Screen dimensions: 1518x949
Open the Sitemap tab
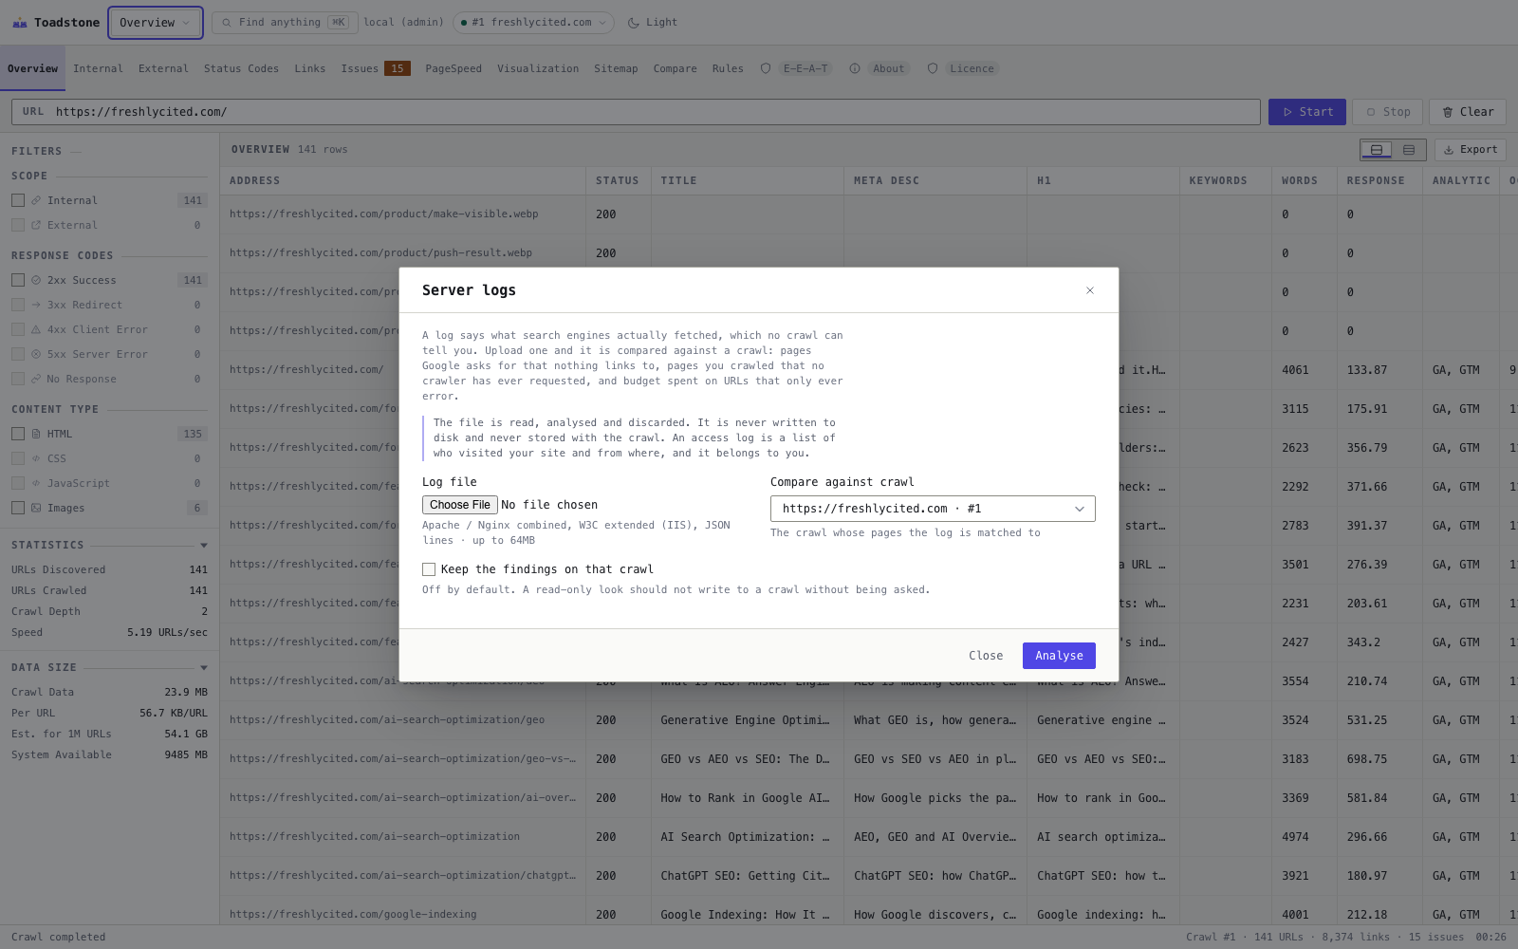pos(616,68)
